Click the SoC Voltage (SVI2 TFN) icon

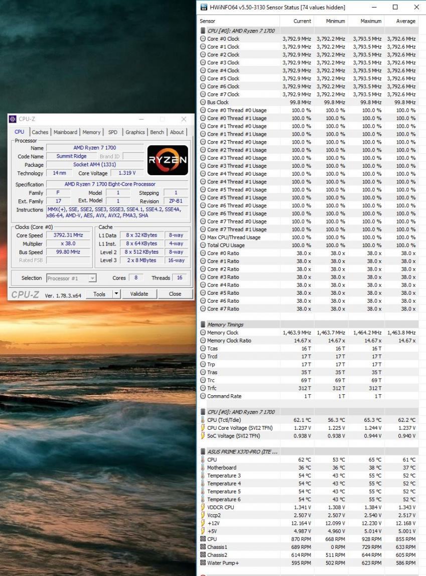(x=203, y=436)
